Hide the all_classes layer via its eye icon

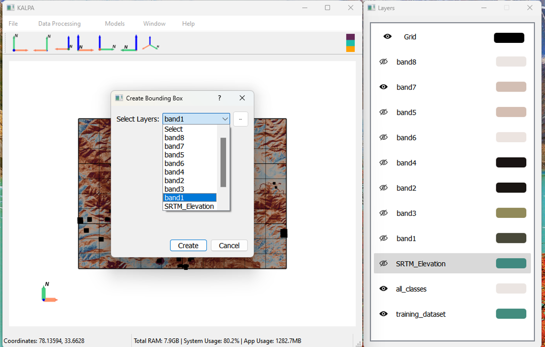(x=383, y=289)
